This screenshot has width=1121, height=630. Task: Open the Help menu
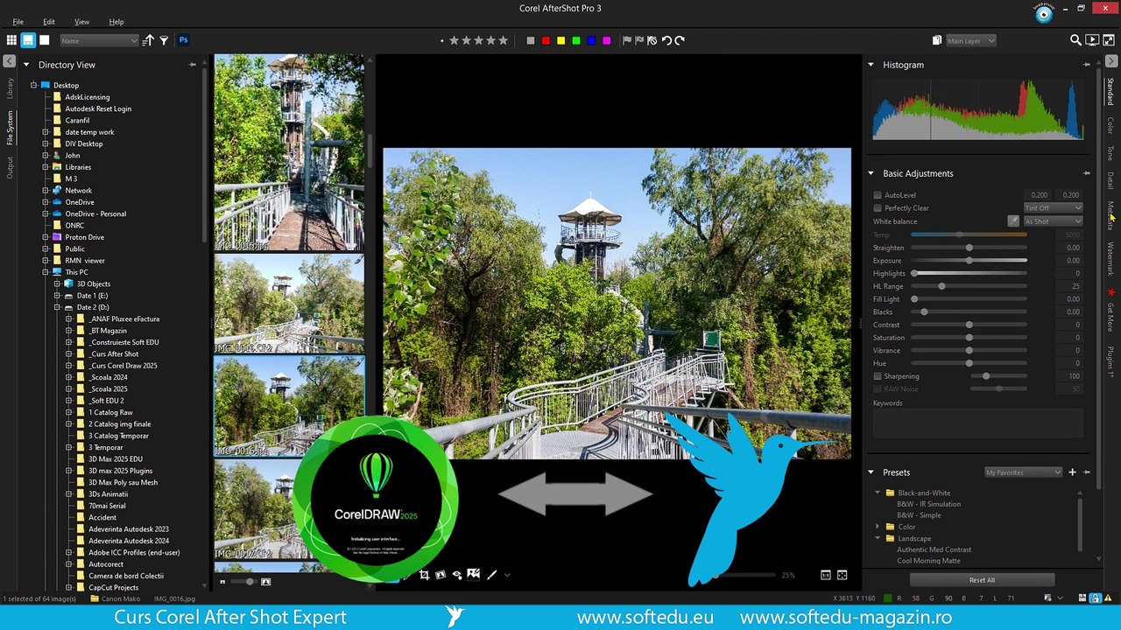116,22
